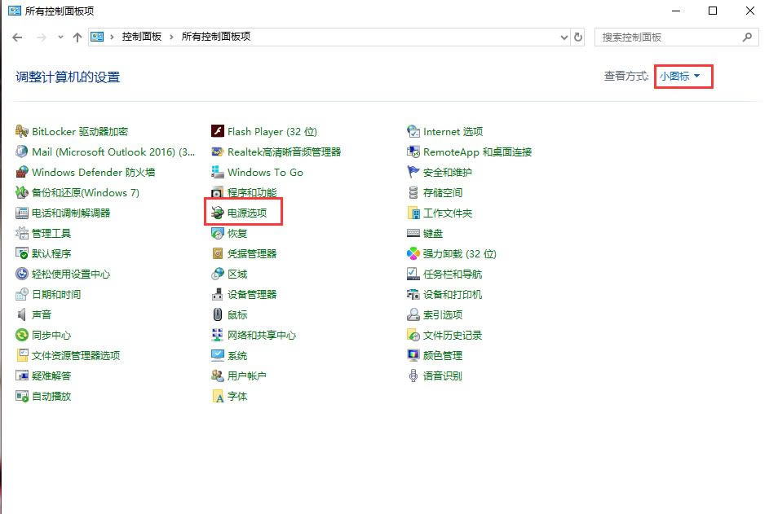This screenshot has width=769, height=514.
Task: Click the 声音 speaker icon
Action: (21, 314)
